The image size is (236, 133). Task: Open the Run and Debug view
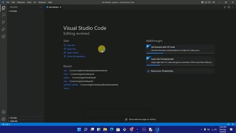click(3, 29)
